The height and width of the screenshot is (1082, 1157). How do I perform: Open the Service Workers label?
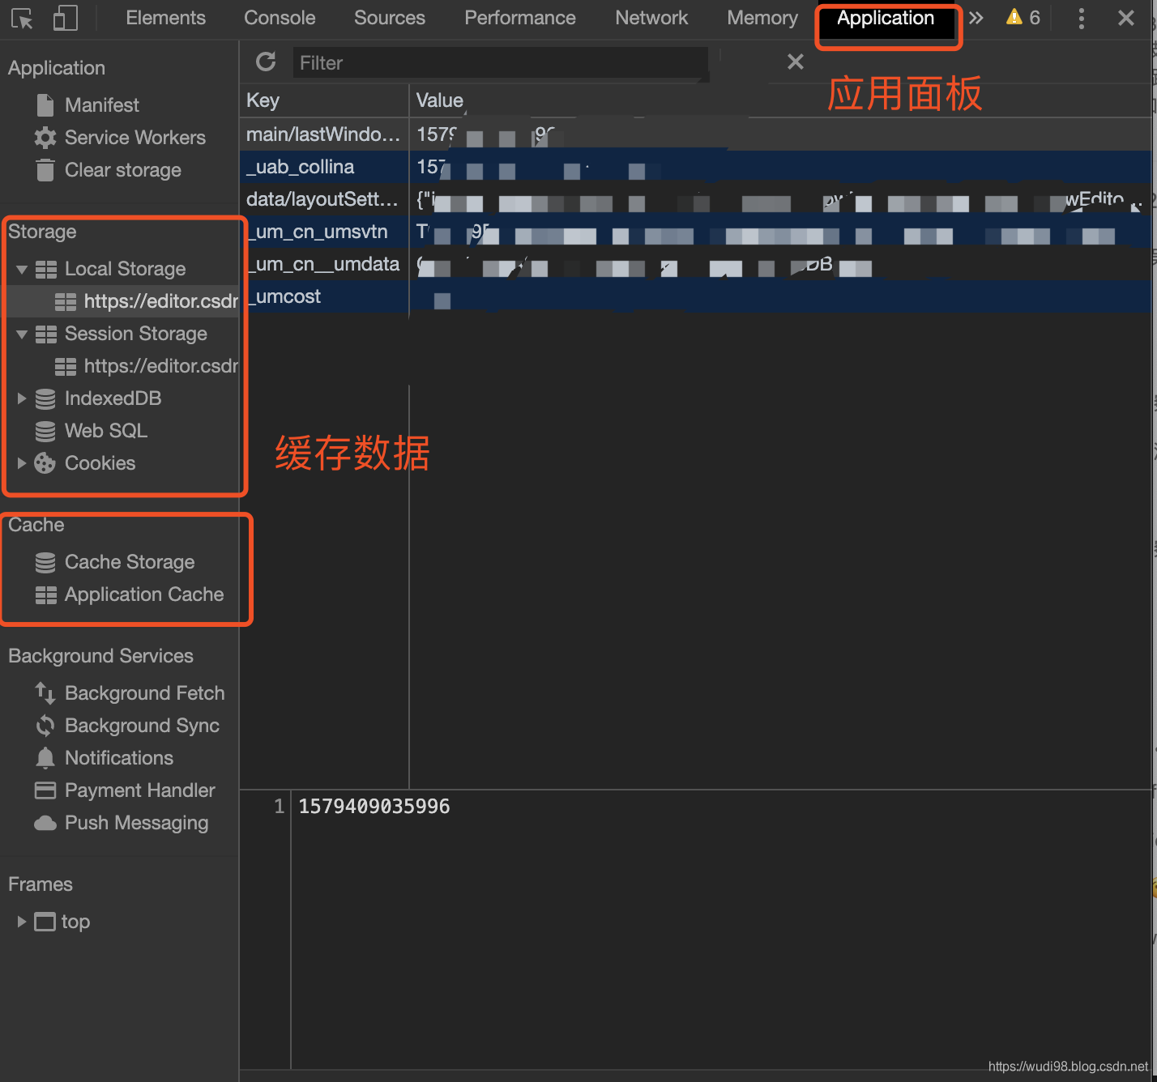[x=135, y=138]
